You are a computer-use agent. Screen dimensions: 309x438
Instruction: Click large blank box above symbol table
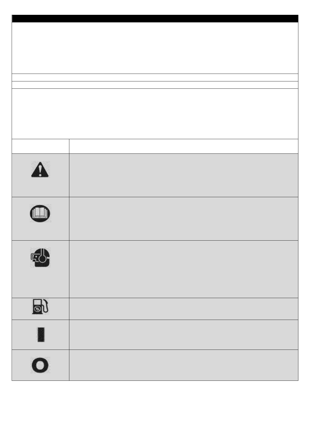(155, 114)
